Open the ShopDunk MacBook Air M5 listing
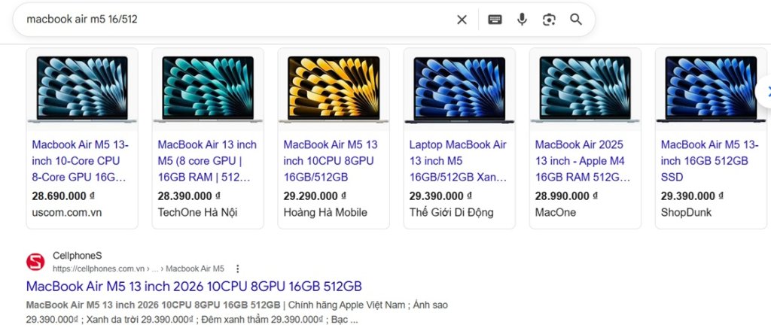Screen dimensions: 771x331 click(x=710, y=160)
